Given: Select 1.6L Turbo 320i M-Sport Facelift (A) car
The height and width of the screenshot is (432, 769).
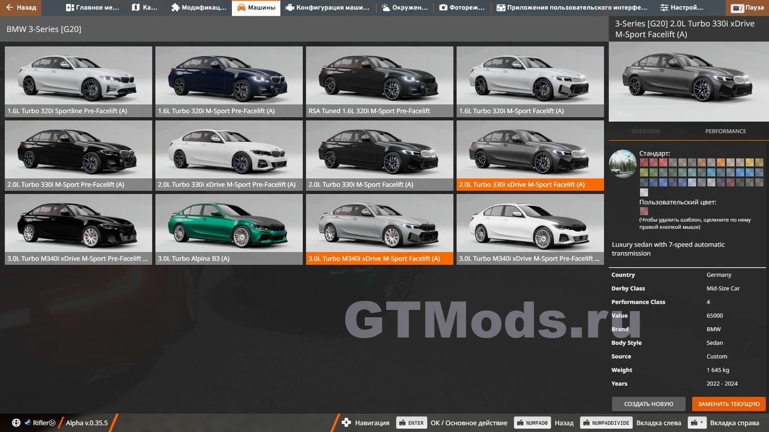Looking at the screenshot, I should [x=530, y=82].
